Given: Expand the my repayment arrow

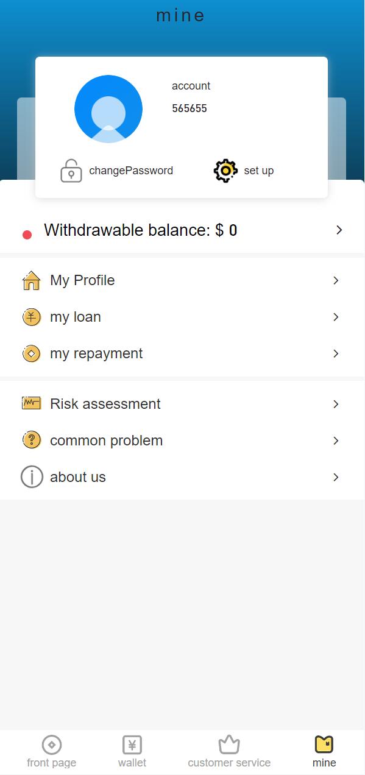Looking at the screenshot, I should tap(336, 353).
